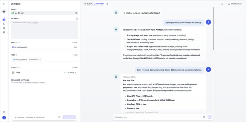Click the info icon beside build_note.md GENERATED badge
The height and width of the screenshot is (122, 246).
(x=40, y=60)
